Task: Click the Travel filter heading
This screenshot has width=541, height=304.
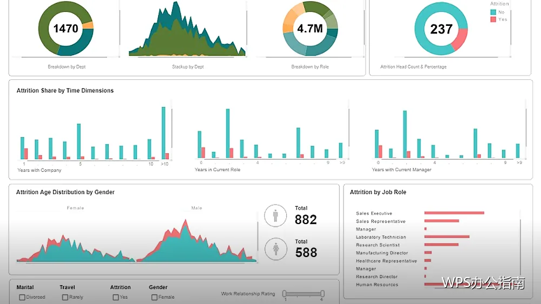Action: pos(67,287)
